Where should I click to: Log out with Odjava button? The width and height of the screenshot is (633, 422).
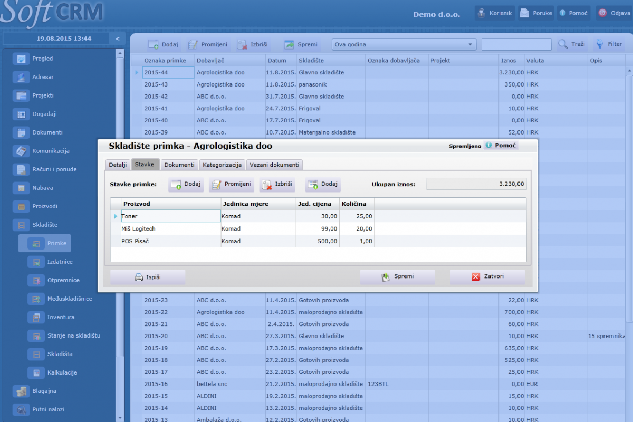point(614,13)
